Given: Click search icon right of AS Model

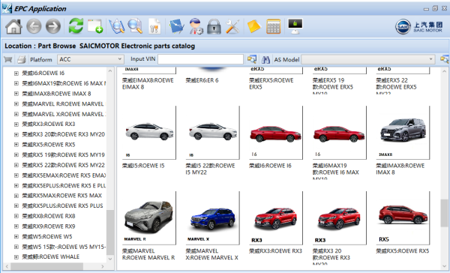Looking at the screenshot, I should [444, 59].
